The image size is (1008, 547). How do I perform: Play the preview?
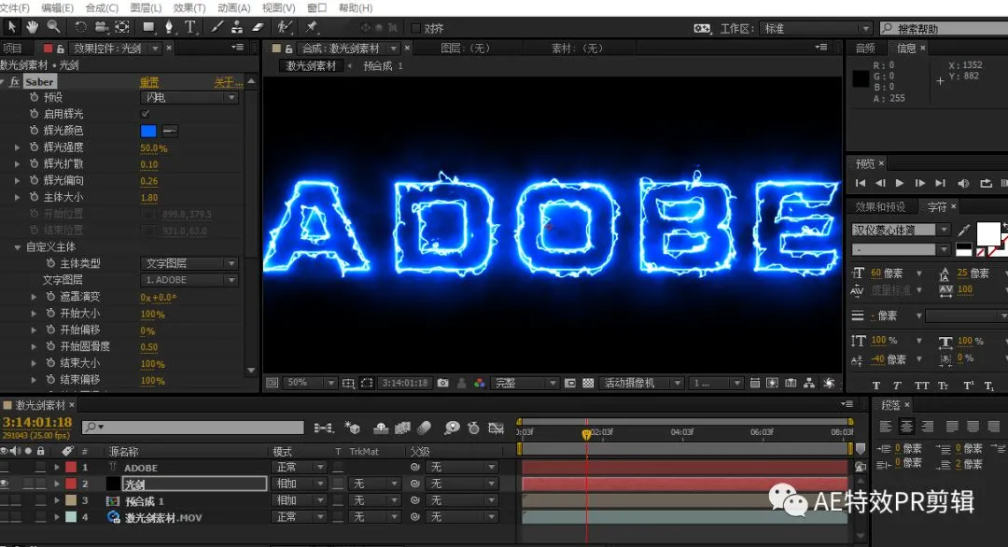pyautogui.click(x=900, y=183)
